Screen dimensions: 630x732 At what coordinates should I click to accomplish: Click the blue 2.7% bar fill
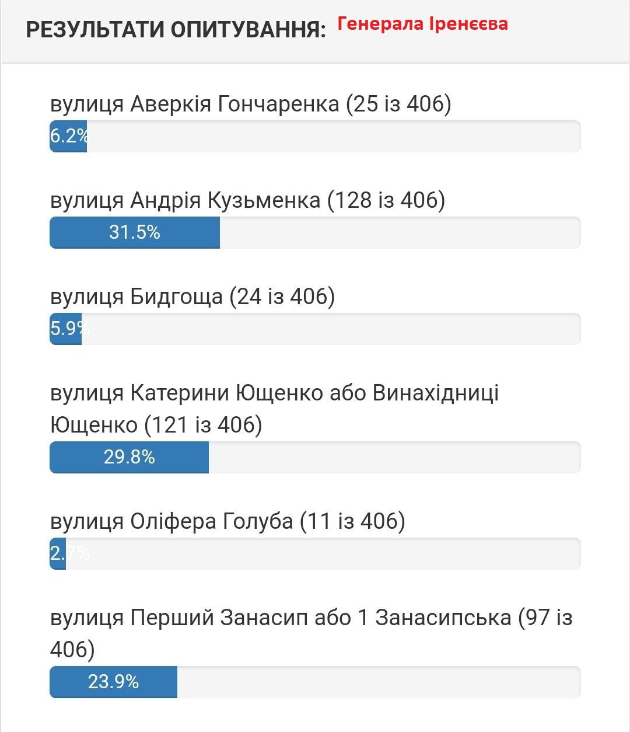57,553
